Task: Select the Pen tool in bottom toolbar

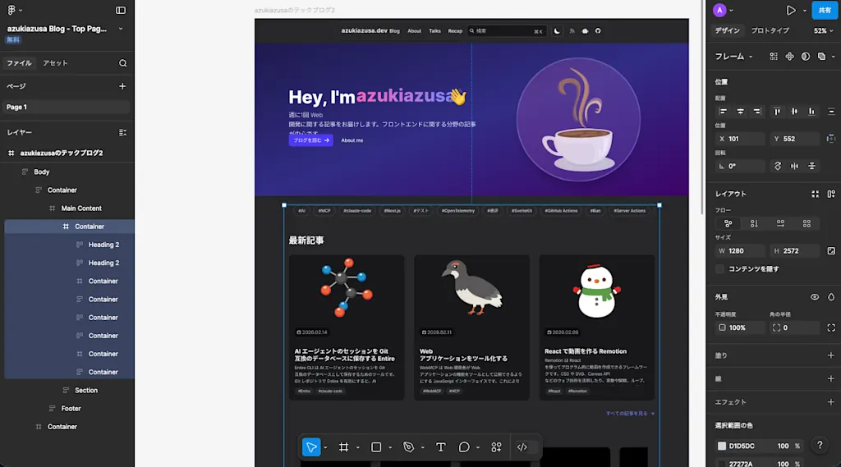Action: click(409, 447)
